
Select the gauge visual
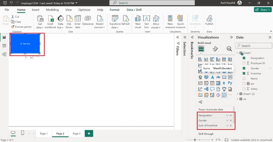218,77
